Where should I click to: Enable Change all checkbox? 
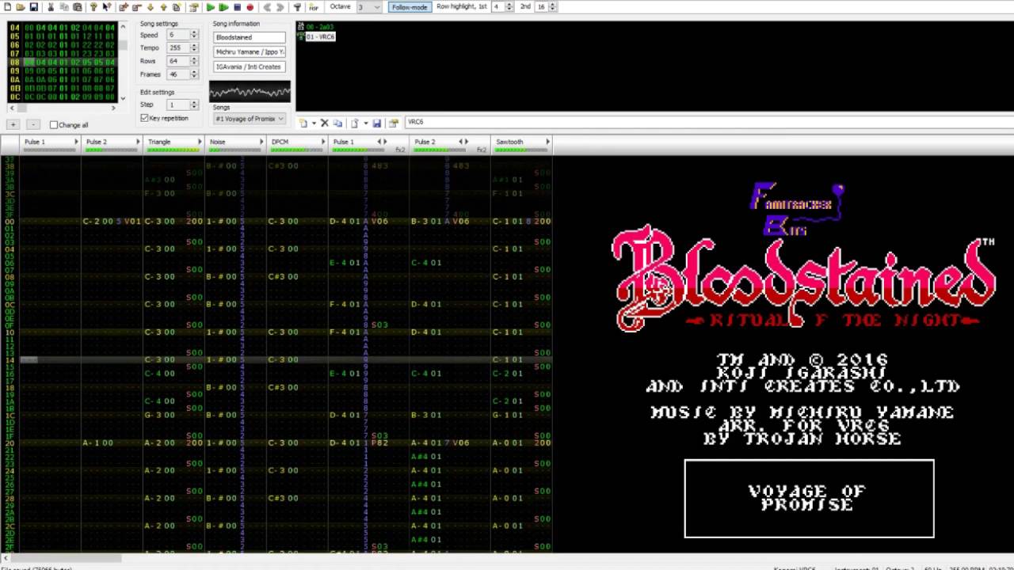[x=54, y=125]
